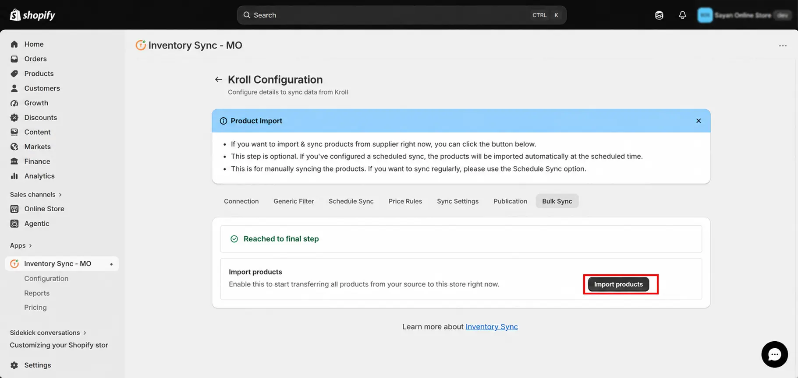Select Inventory Sync - MO in sidebar
798x378 pixels.
(62, 264)
